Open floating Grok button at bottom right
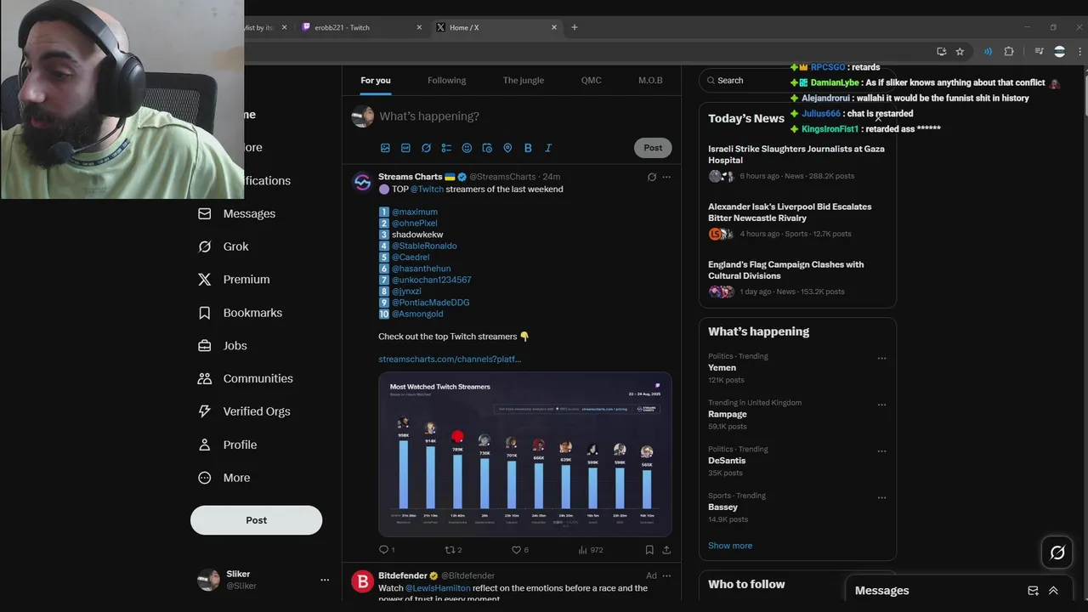 point(1057,553)
